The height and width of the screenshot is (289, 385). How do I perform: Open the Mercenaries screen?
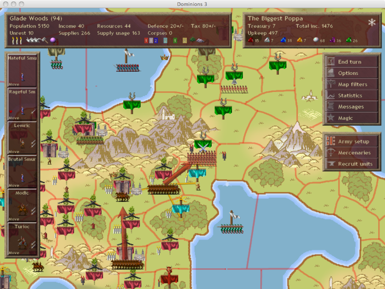pyautogui.click(x=352, y=153)
